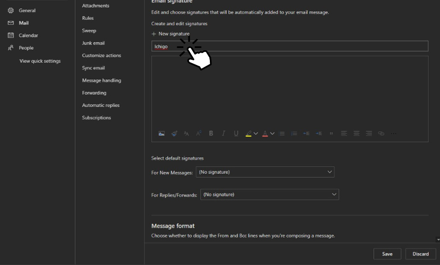The image size is (440, 265).
Task: Click inside the signature body editor
Action: (x=290, y=91)
